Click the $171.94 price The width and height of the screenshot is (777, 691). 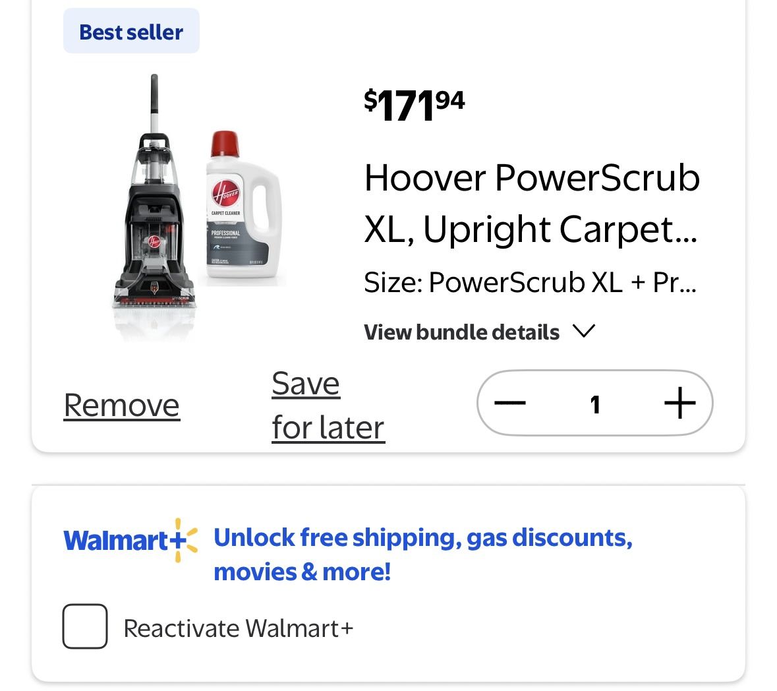click(x=414, y=105)
